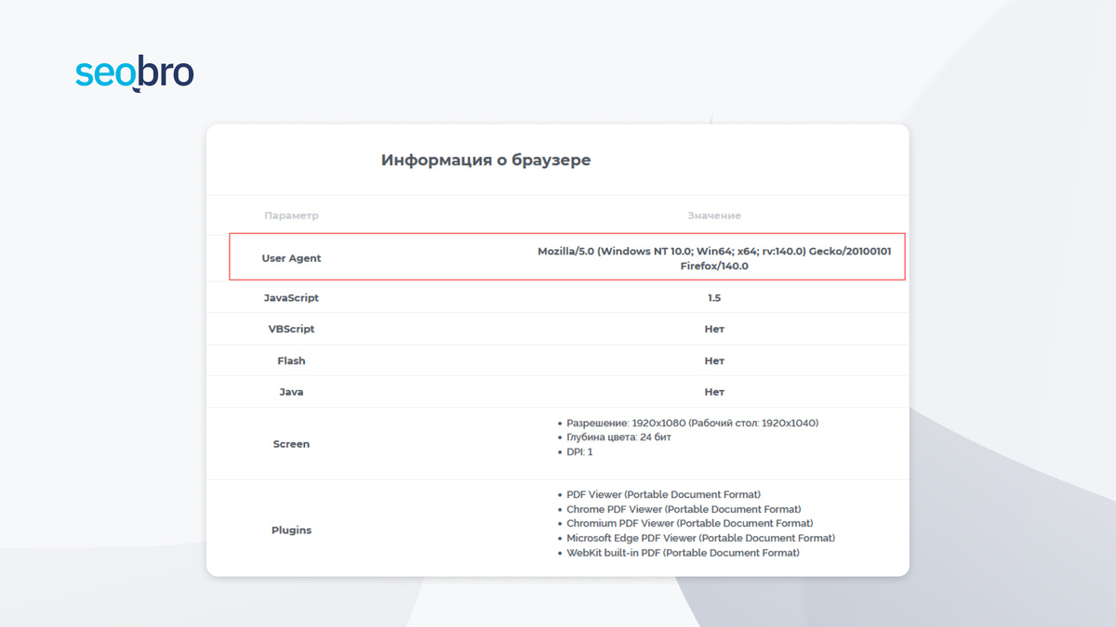Select the "Screen" row label
The width and height of the screenshot is (1116, 627).
pos(291,444)
